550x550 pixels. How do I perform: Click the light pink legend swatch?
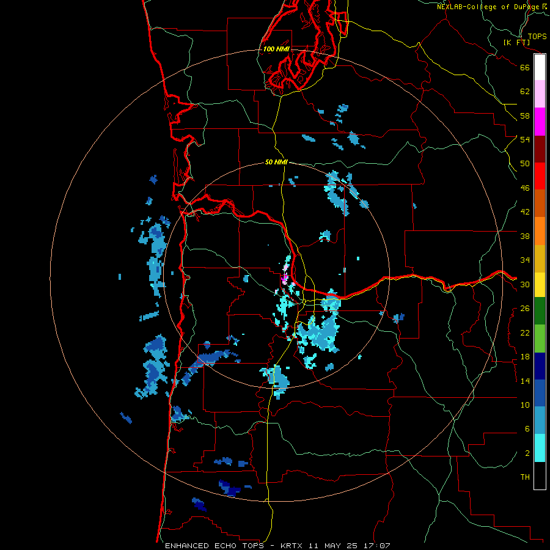coord(540,94)
